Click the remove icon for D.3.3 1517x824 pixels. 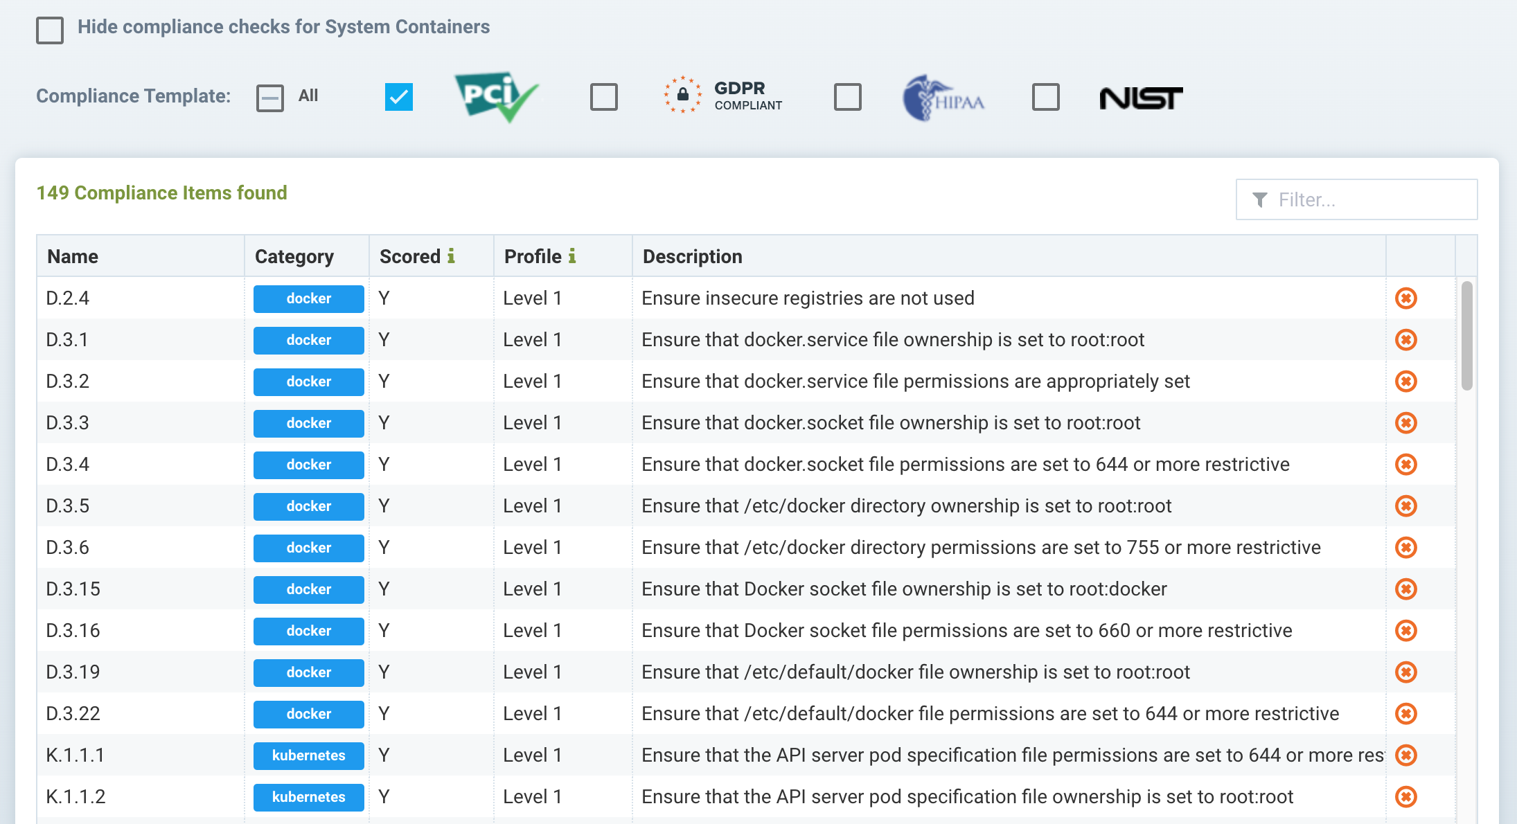point(1405,423)
